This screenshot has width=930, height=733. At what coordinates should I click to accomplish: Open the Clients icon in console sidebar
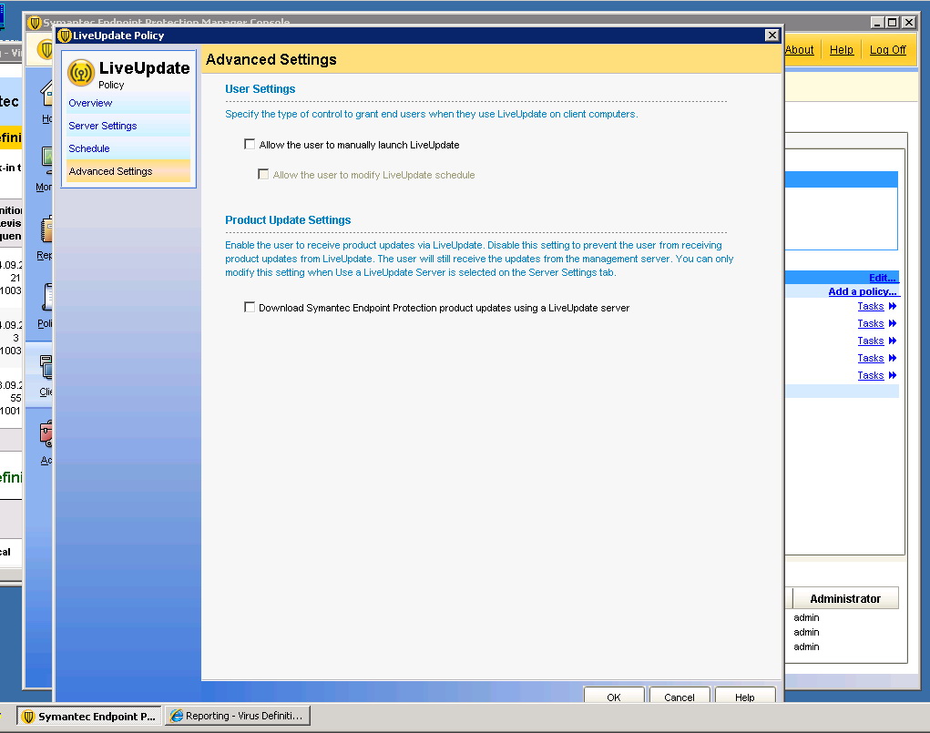click(46, 367)
